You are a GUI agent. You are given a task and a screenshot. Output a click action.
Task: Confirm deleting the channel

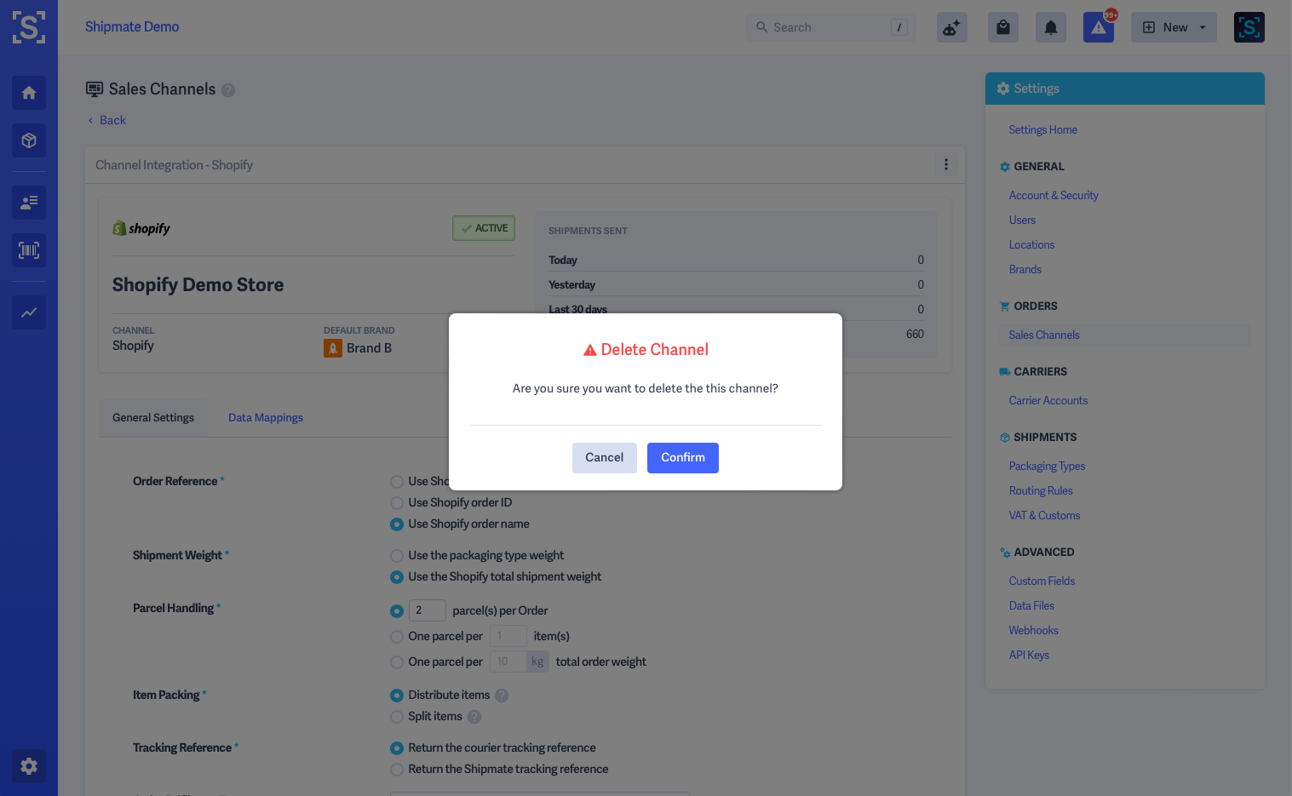tap(682, 457)
